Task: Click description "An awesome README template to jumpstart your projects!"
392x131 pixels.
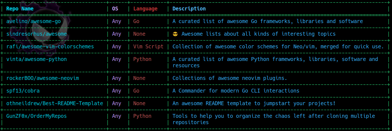Action: tap(254, 103)
